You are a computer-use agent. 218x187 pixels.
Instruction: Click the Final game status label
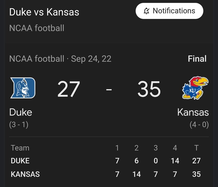[x=197, y=59]
